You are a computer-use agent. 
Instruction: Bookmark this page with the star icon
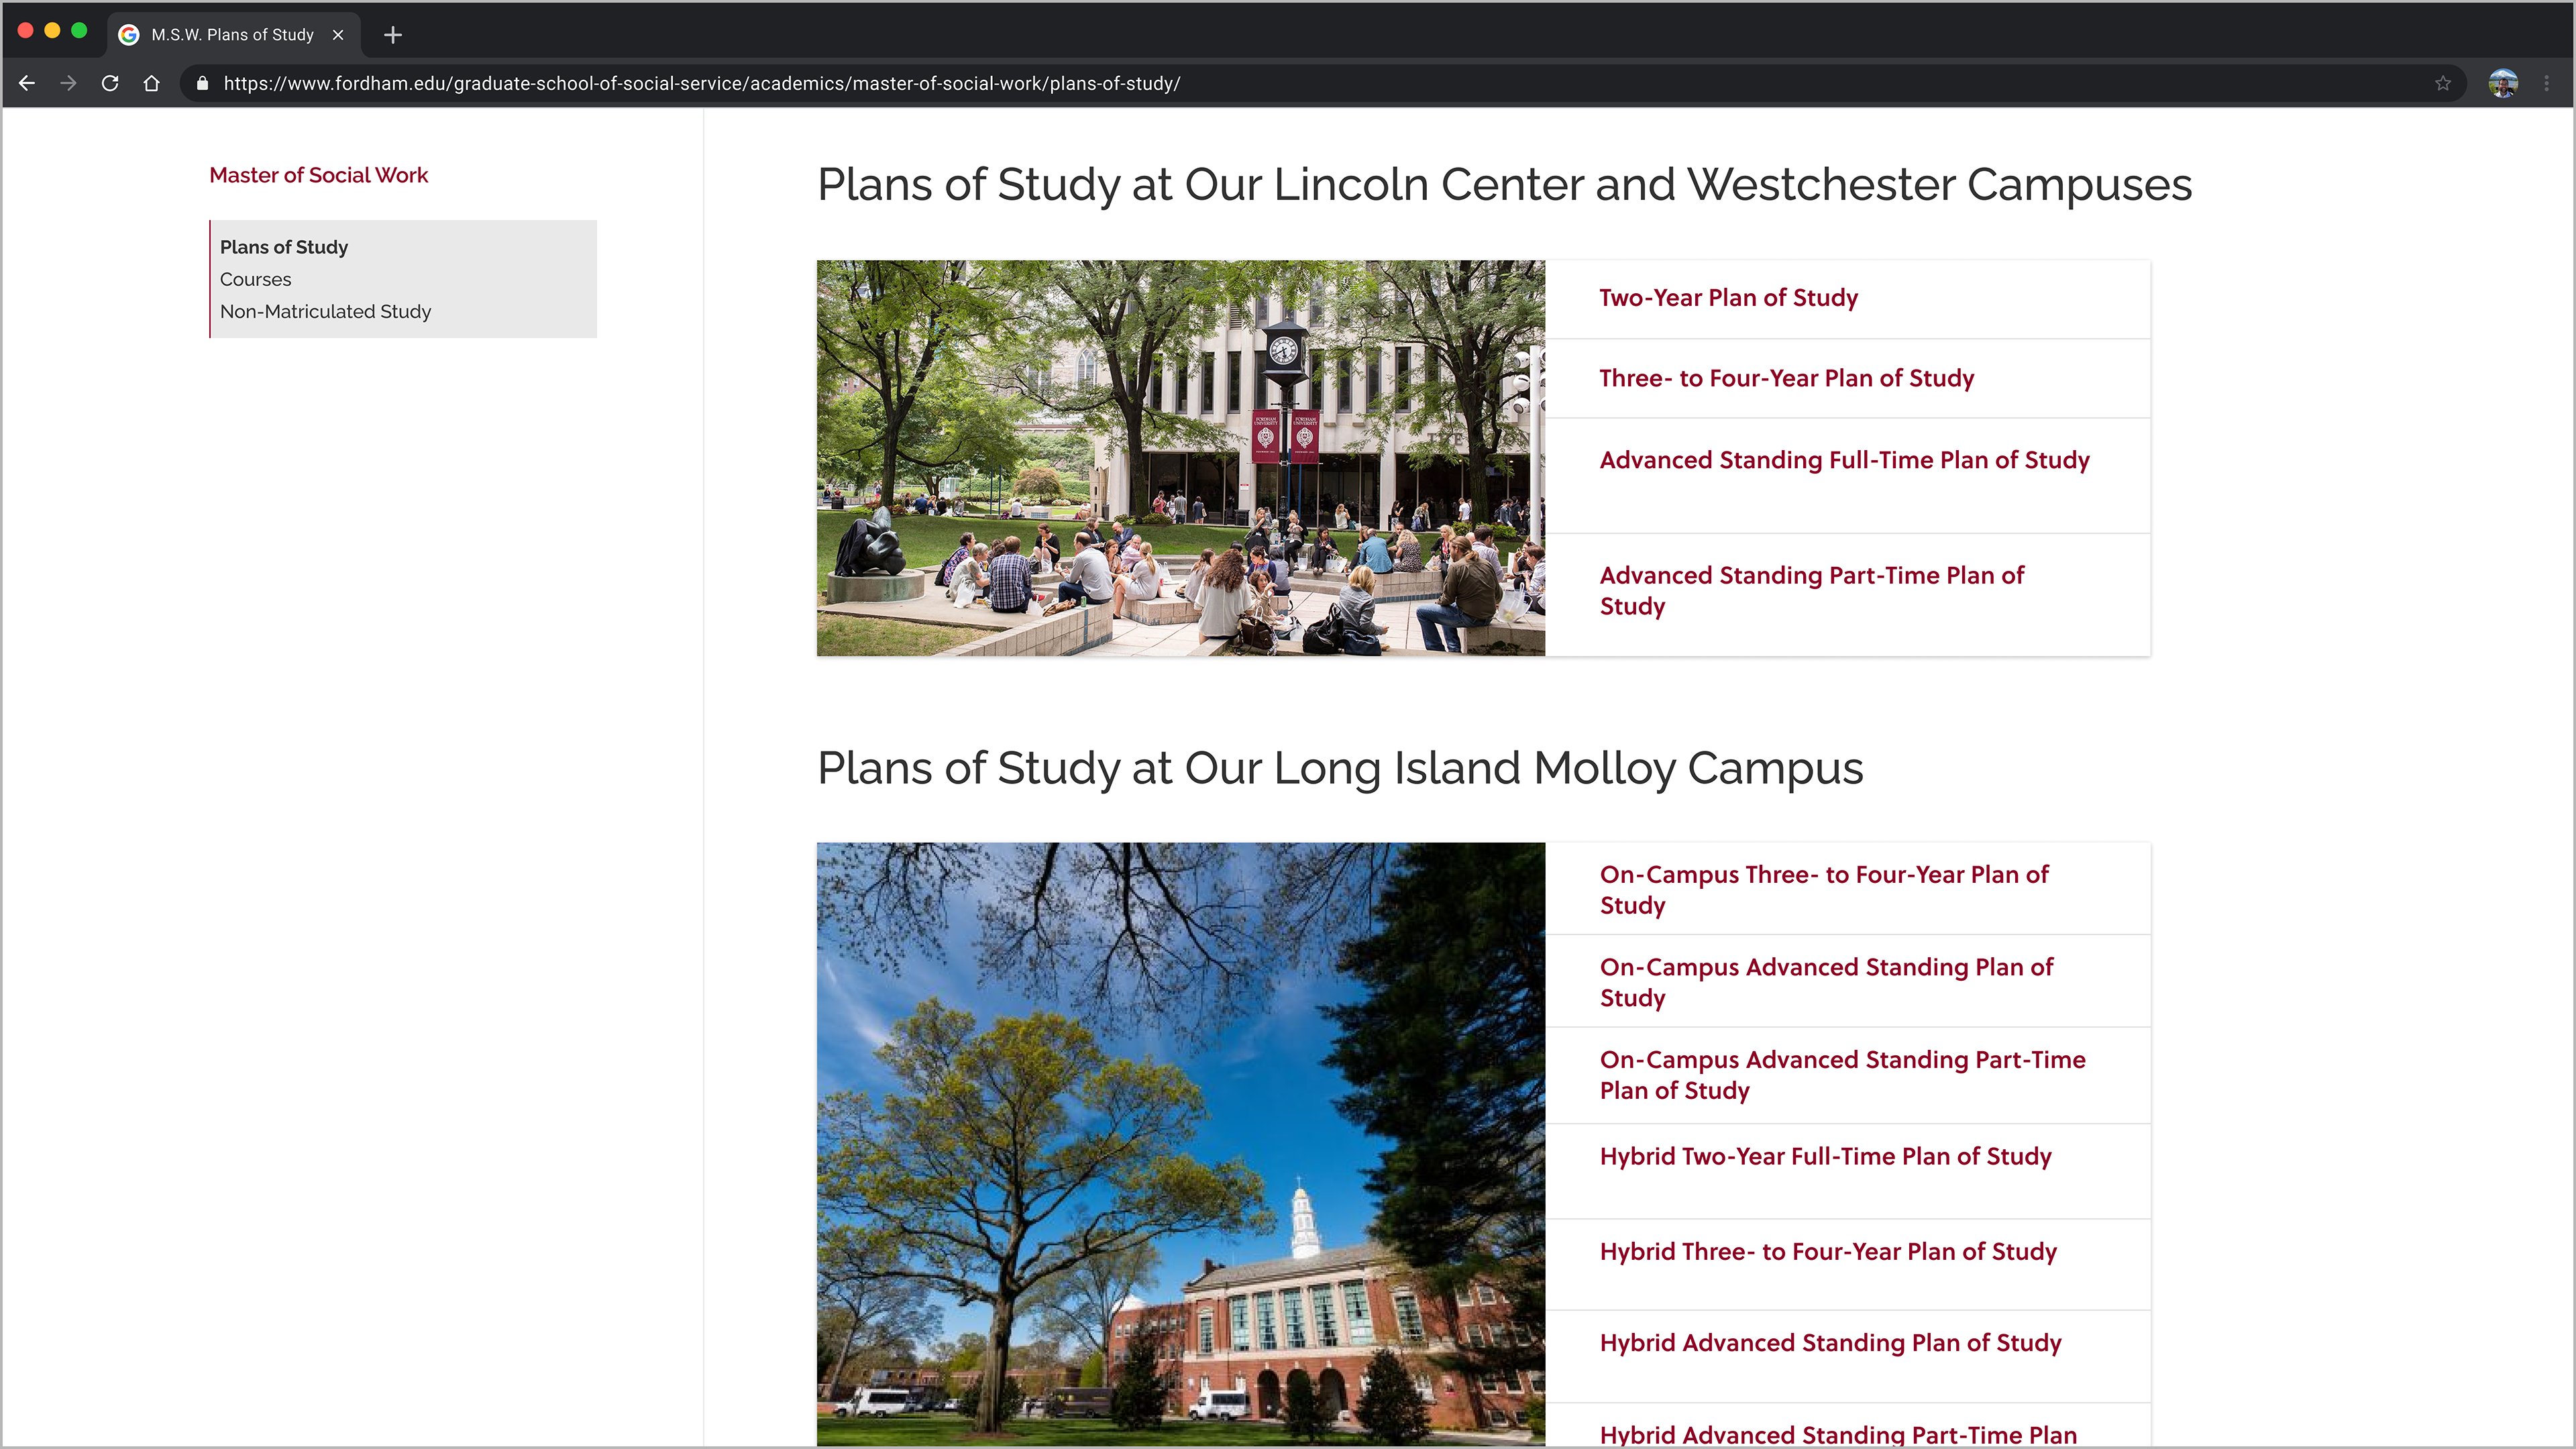pyautogui.click(x=2443, y=84)
